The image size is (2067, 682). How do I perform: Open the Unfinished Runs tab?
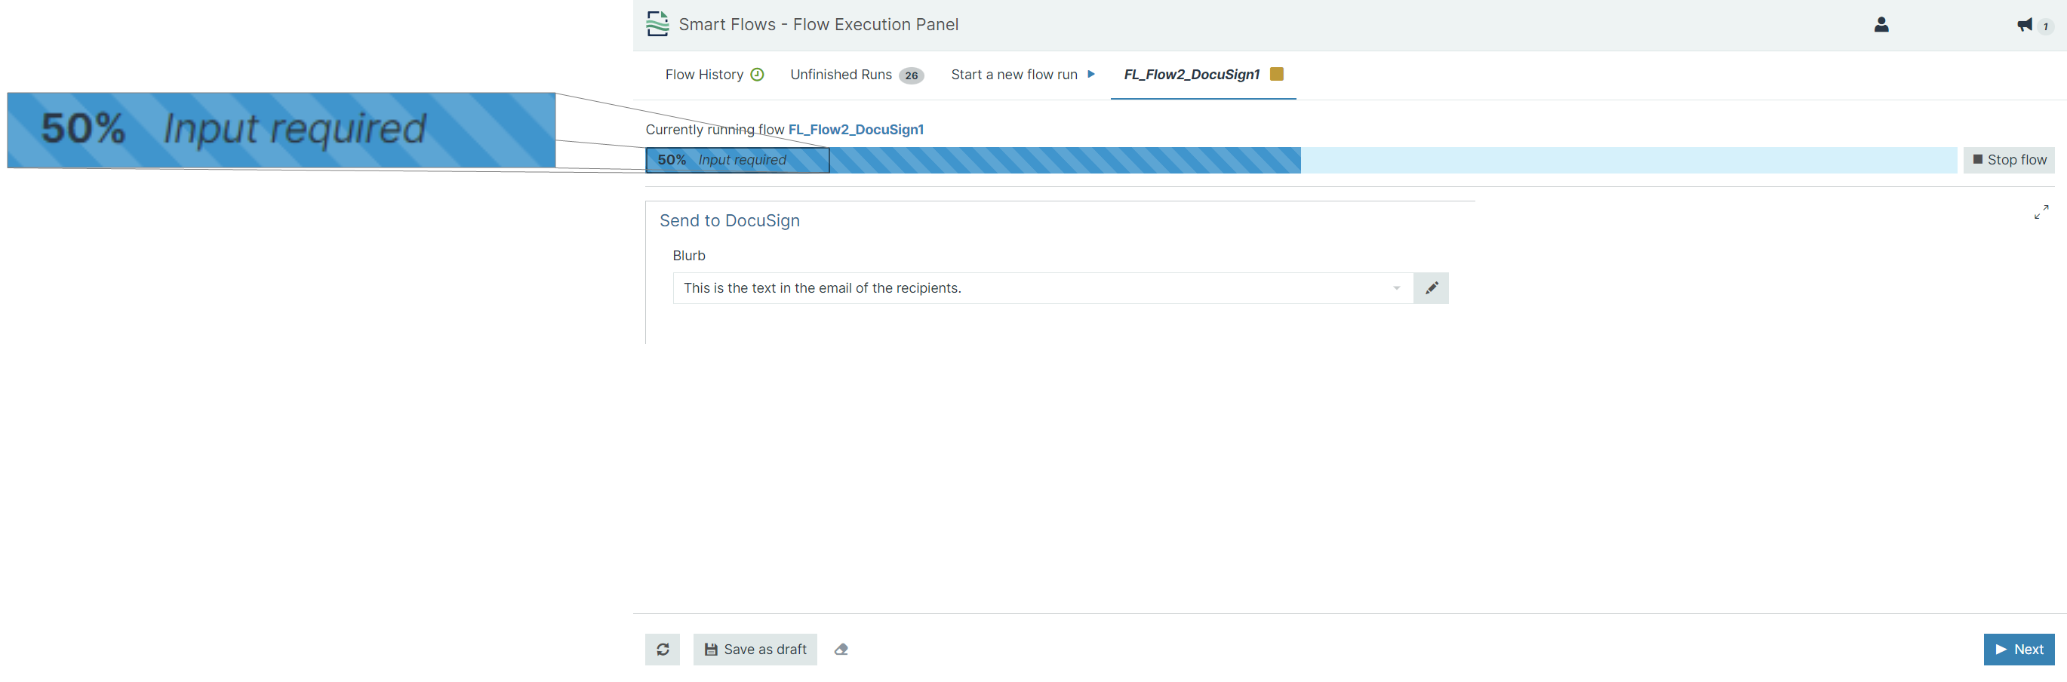(x=857, y=75)
